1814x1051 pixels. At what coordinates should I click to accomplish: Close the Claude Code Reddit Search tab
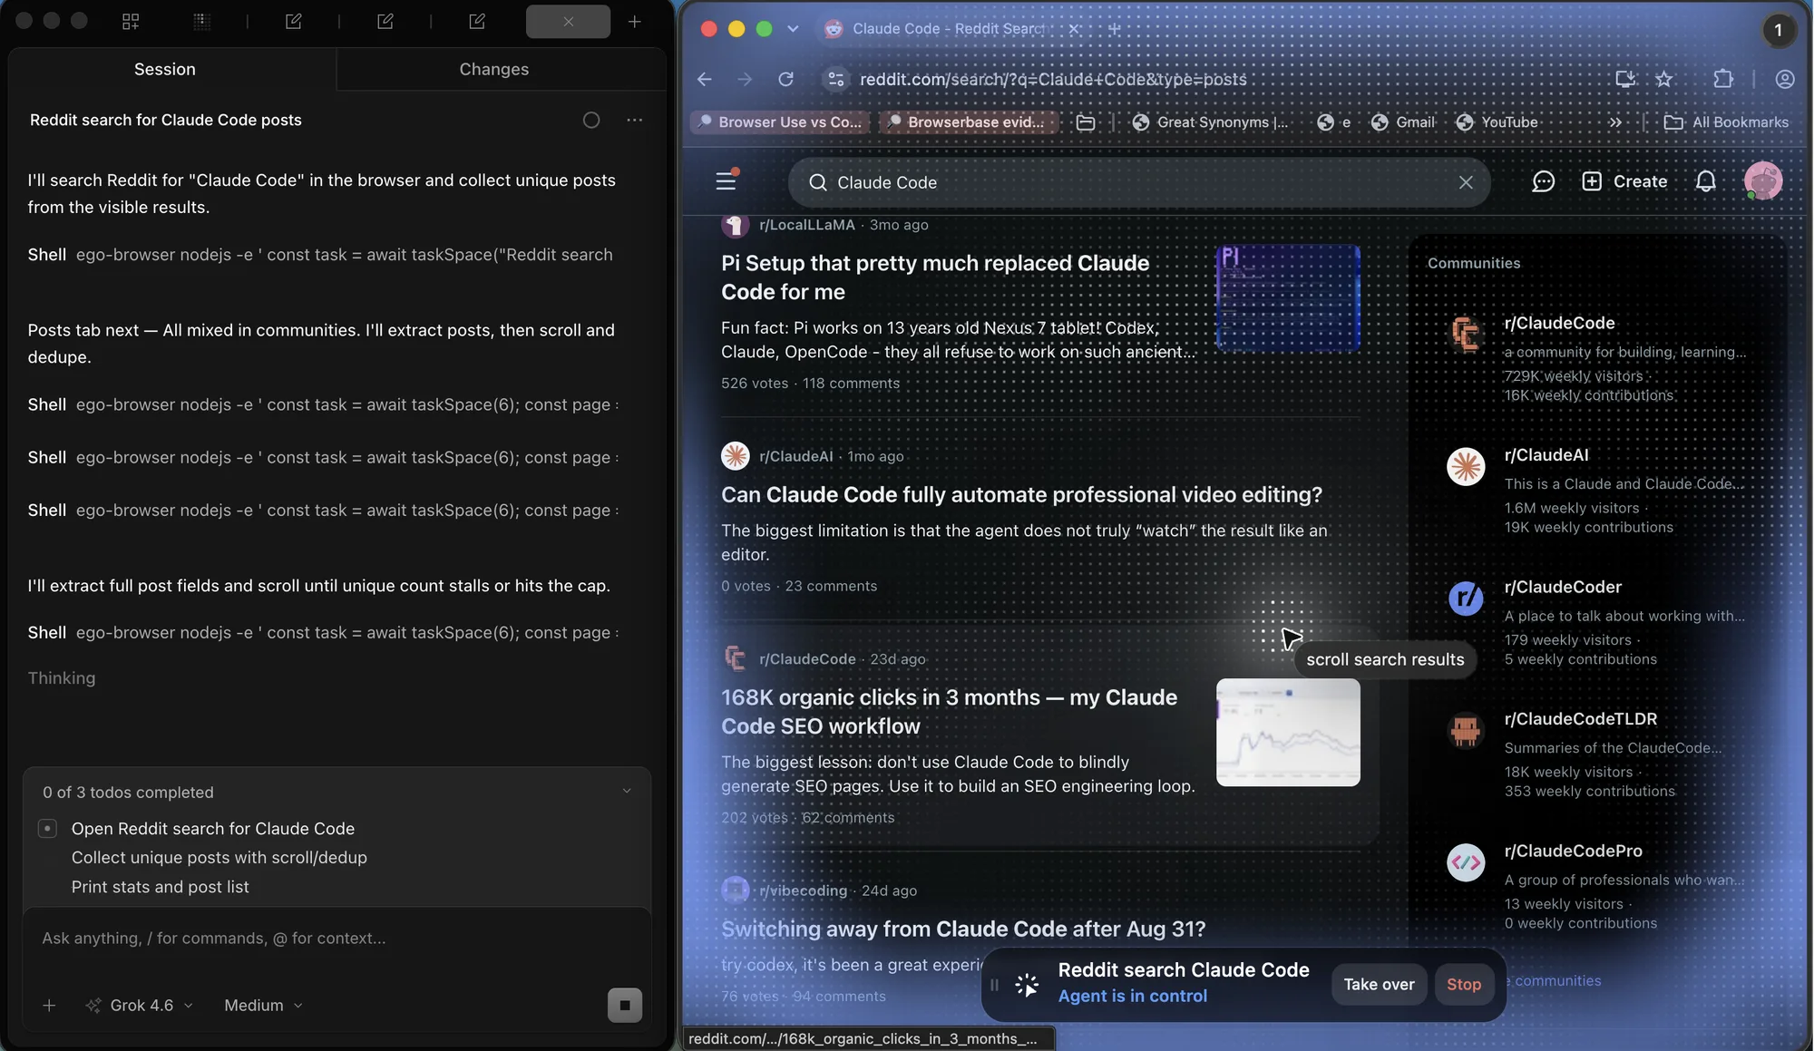click(1074, 29)
